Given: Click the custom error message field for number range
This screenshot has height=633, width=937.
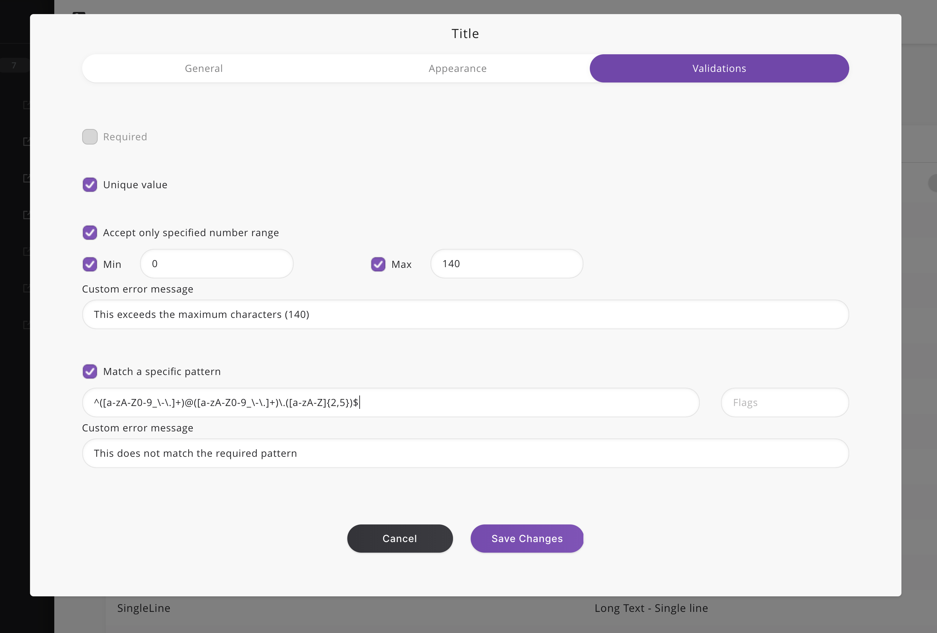Looking at the screenshot, I should tap(466, 314).
